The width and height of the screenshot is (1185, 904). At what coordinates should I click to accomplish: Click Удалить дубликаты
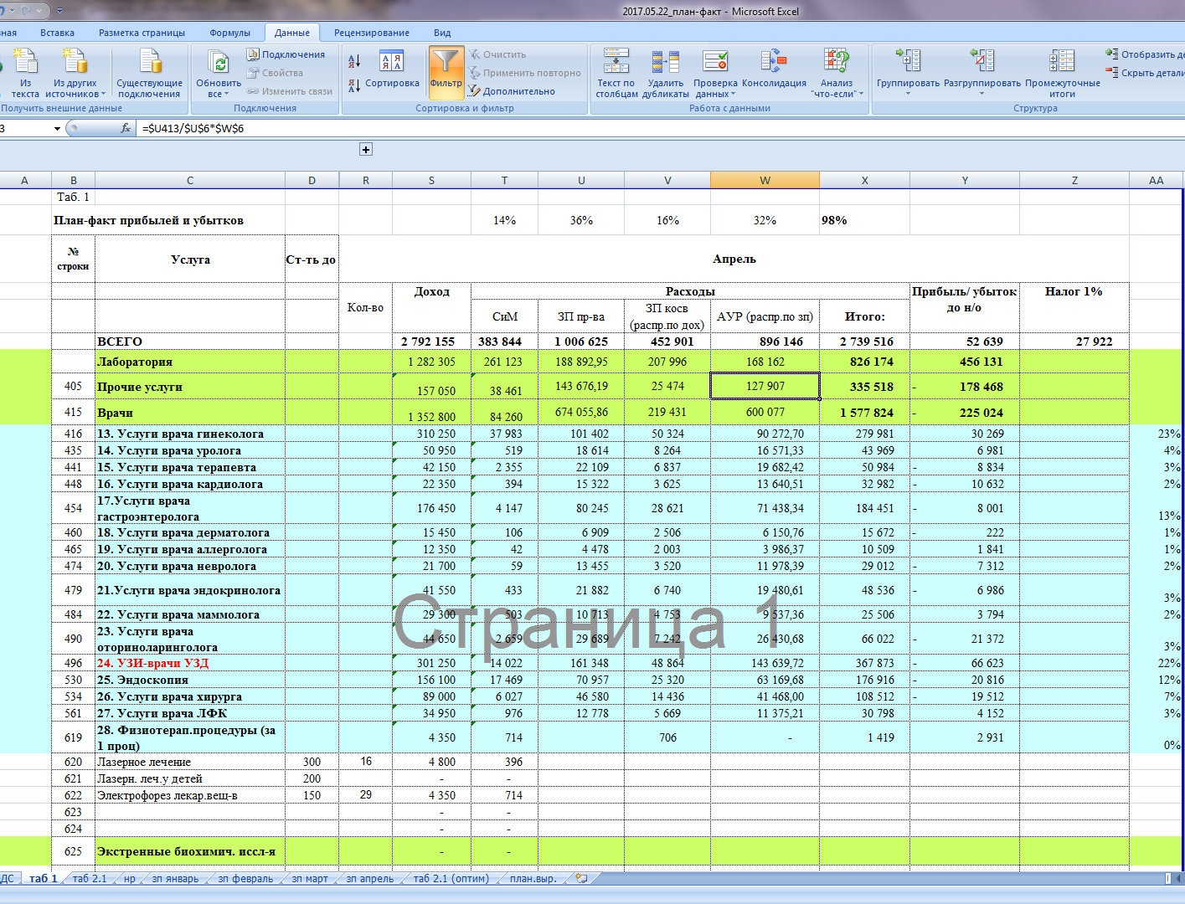666,72
